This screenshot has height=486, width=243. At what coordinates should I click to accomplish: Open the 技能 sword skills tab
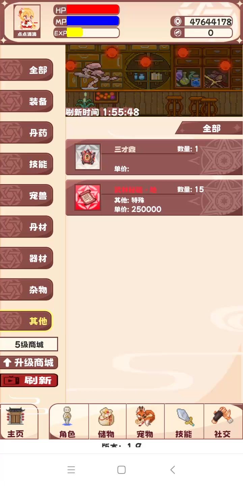tap(184, 422)
